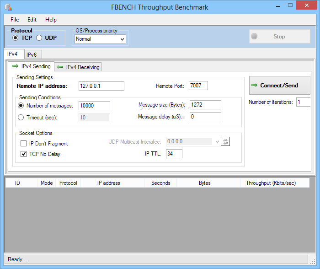Open the UDP Multicast Interface dropdown
Viewport: 320px width, 269px height.
193,141
